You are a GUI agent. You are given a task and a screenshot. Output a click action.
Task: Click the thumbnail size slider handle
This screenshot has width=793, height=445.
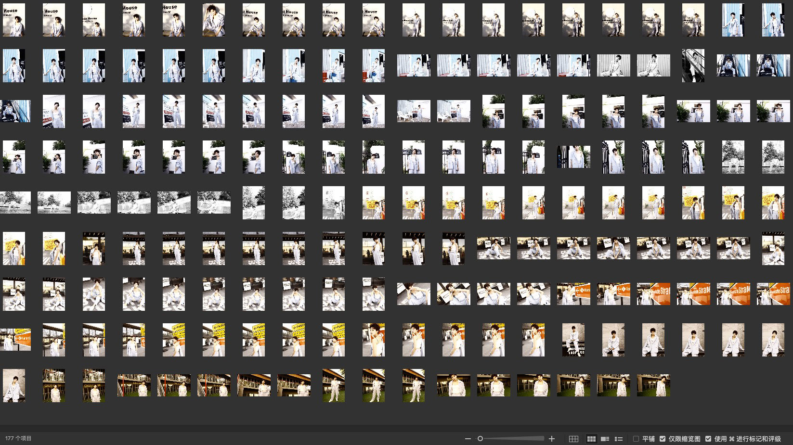pos(480,439)
